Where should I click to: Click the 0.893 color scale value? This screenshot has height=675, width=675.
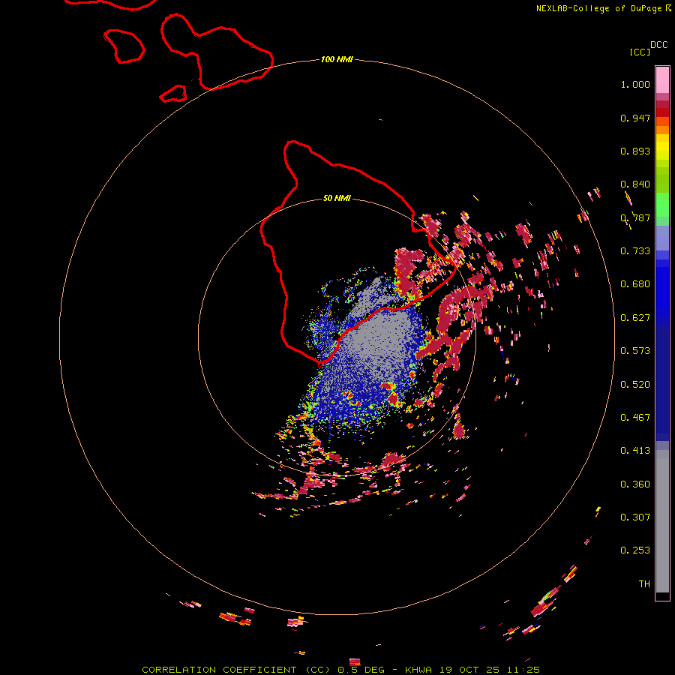point(635,151)
